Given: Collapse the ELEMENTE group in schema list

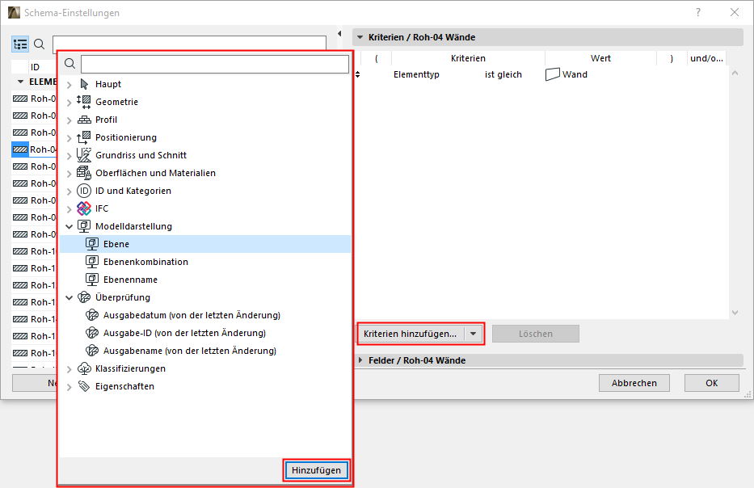Looking at the screenshot, I should click(x=20, y=82).
